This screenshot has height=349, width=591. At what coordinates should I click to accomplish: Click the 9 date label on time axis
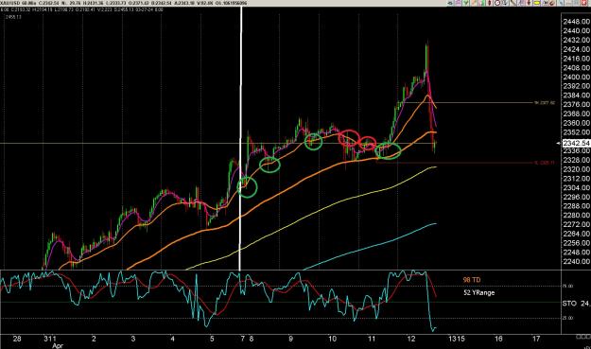click(290, 339)
